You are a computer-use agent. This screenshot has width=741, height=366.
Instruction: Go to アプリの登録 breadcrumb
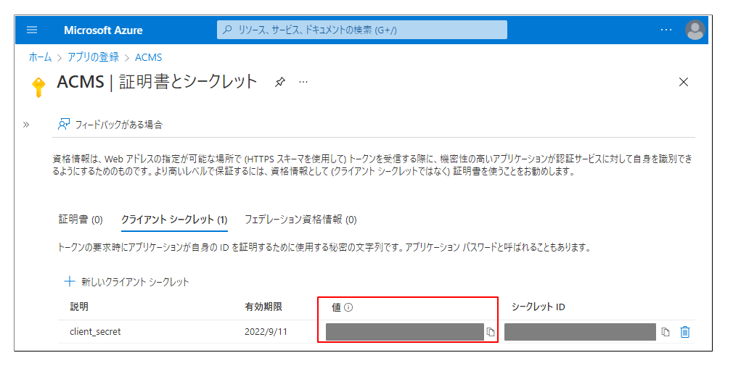click(93, 57)
